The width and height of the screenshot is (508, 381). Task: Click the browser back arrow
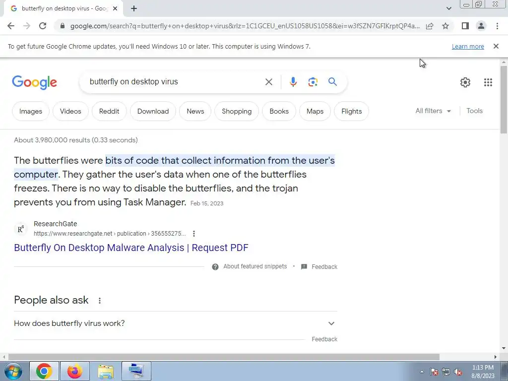click(x=11, y=26)
